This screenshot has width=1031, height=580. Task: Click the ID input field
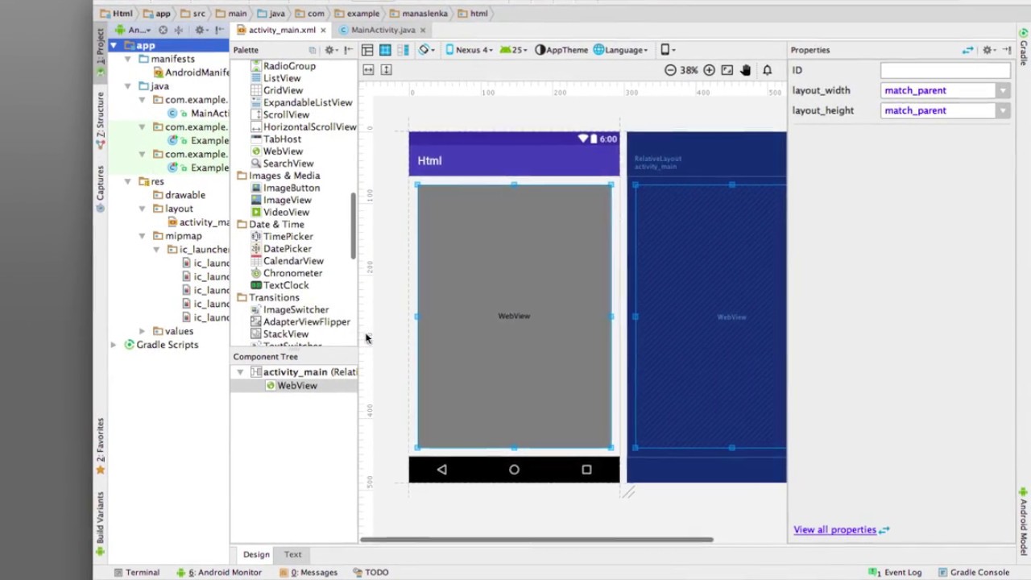coord(945,70)
